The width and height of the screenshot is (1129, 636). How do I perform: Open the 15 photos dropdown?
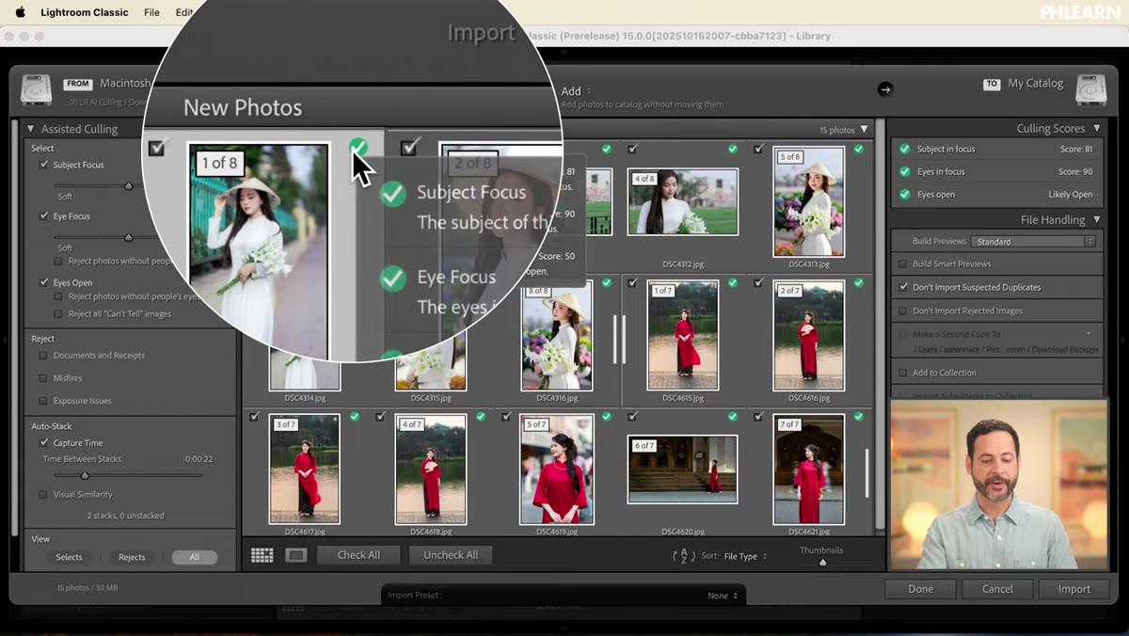[x=844, y=130]
